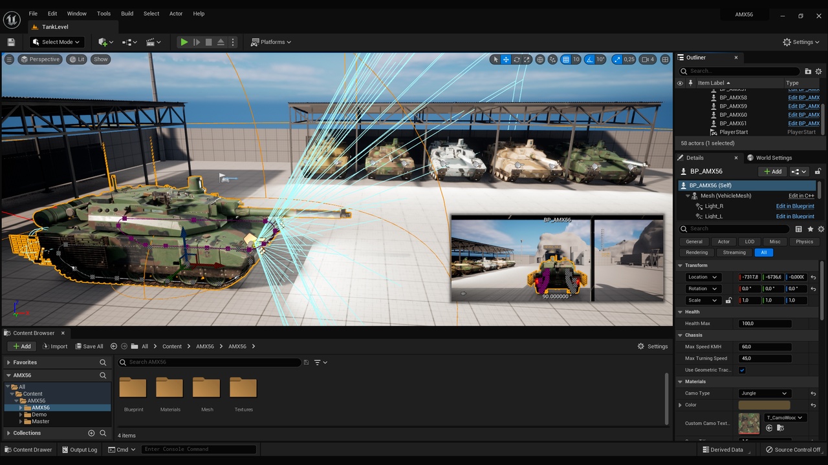Collapse the Mesh (VehicleMesh) component row
The width and height of the screenshot is (828, 465).
pos(688,196)
